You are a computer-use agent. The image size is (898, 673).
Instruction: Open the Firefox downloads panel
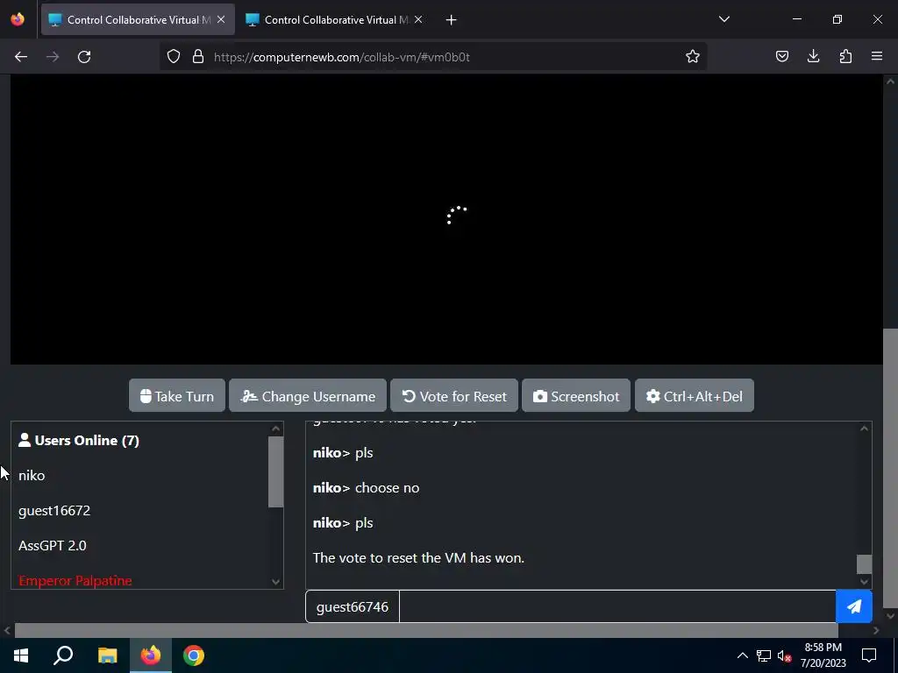[x=813, y=56]
